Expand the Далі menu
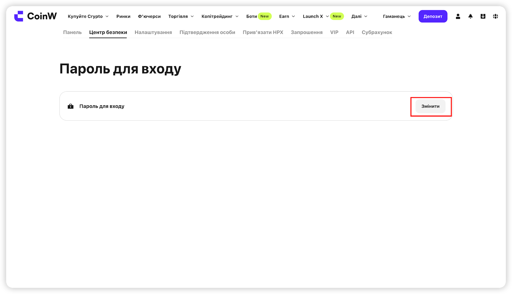The width and height of the screenshot is (512, 294). coord(359,16)
